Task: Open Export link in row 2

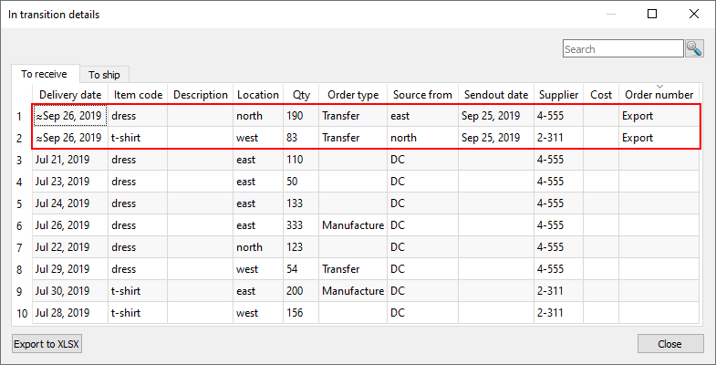Action: [x=638, y=138]
